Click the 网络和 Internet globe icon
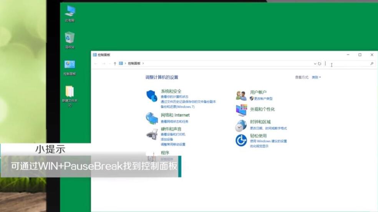The height and width of the screenshot is (212, 378). pyautogui.click(x=151, y=118)
